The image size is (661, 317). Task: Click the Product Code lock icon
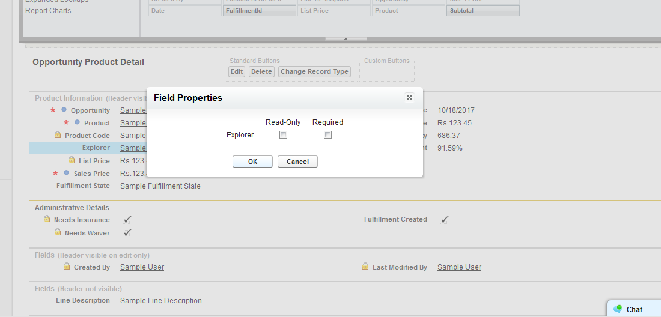tap(58, 135)
